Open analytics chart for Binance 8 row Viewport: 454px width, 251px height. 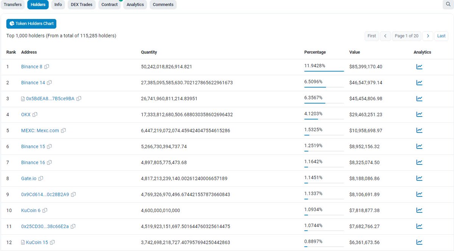tap(419, 67)
